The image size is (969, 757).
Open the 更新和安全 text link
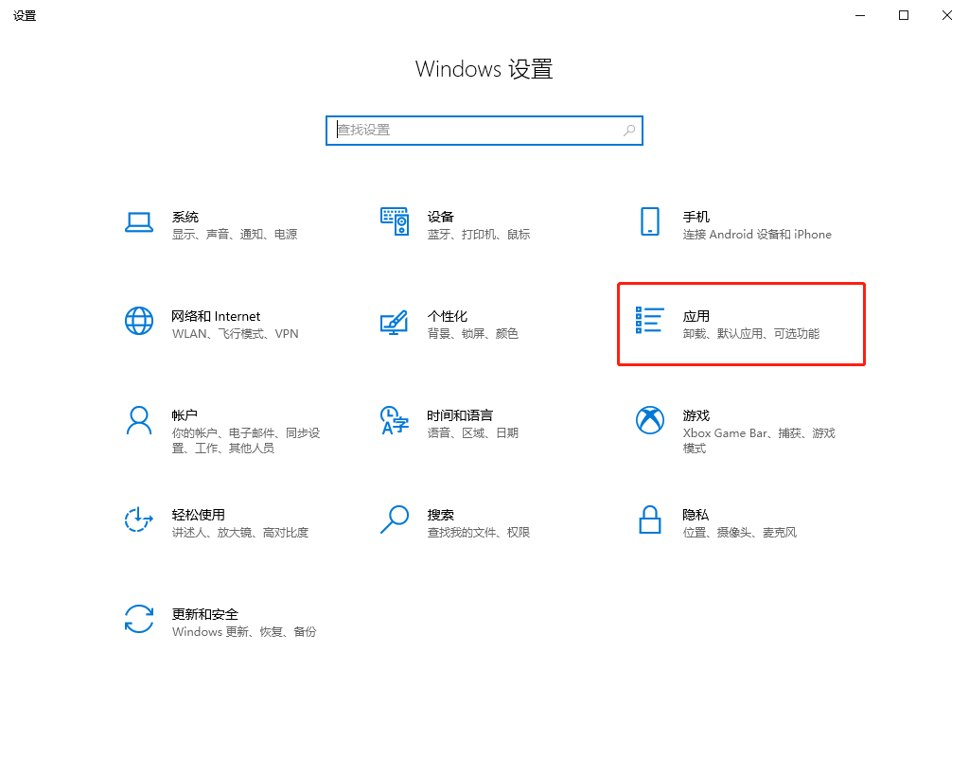pos(204,614)
